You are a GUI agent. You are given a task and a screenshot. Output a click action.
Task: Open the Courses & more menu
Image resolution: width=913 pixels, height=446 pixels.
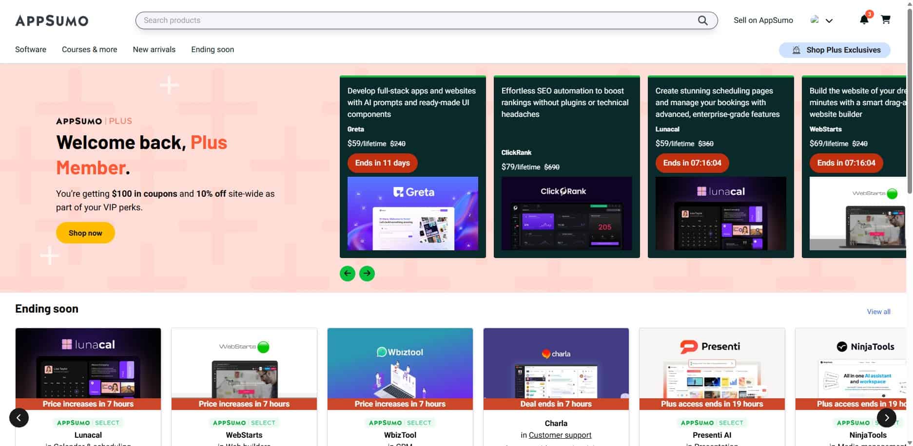coord(90,50)
